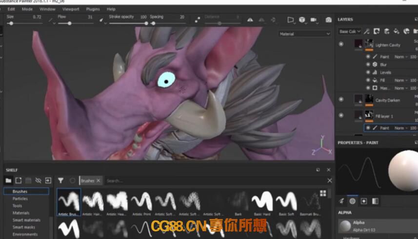The image size is (418, 239).
Task: Expand arrow under video camera icon
Action: [317, 24]
